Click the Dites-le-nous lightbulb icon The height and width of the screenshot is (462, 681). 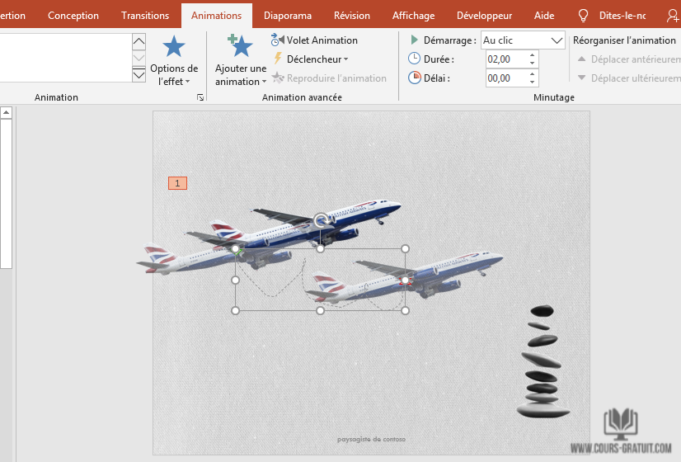pos(584,16)
